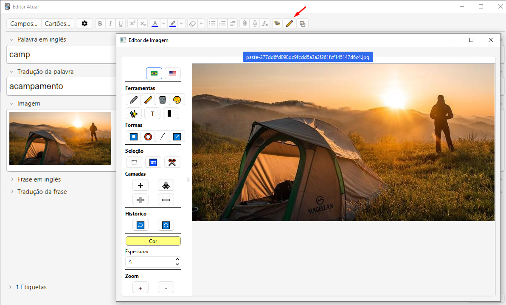Select the paintbrush tool in Ferramentas
The height and width of the screenshot is (305, 506).
(x=148, y=100)
